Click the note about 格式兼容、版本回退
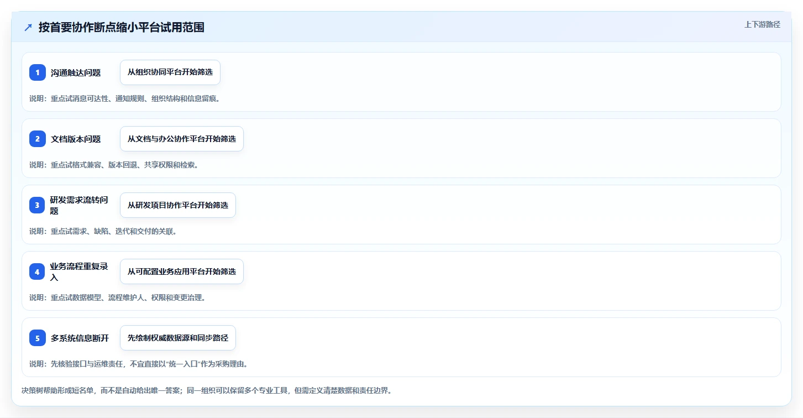This screenshot has height=418, width=803. tap(113, 165)
